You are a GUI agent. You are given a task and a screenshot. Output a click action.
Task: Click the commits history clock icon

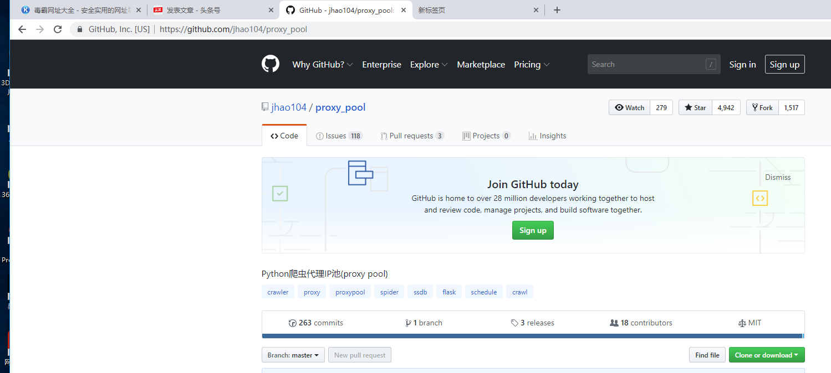coord(292,323)
